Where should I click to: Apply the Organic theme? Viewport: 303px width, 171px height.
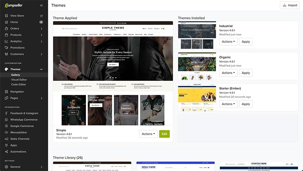point(246,73)
